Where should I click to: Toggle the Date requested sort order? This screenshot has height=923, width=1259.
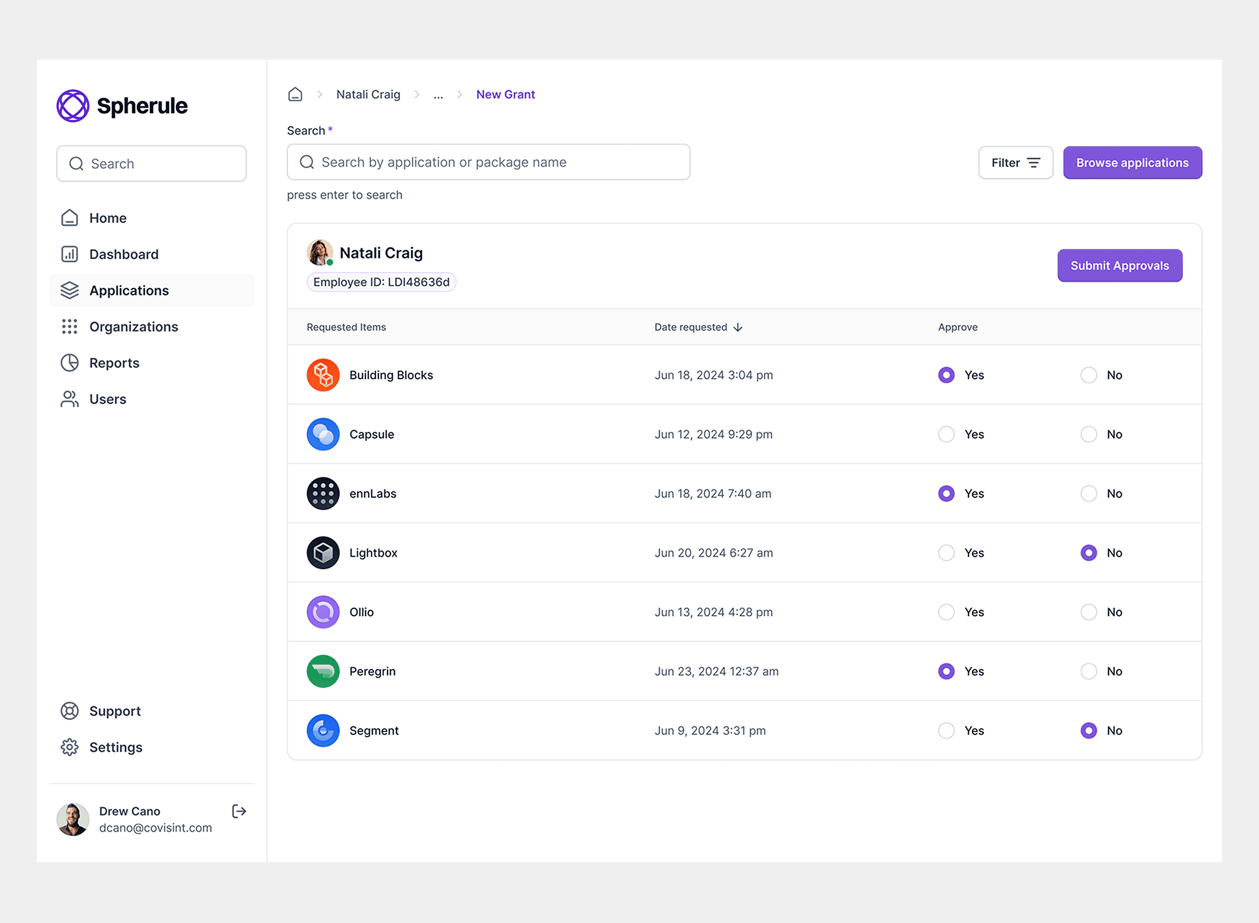click(739, 327)
